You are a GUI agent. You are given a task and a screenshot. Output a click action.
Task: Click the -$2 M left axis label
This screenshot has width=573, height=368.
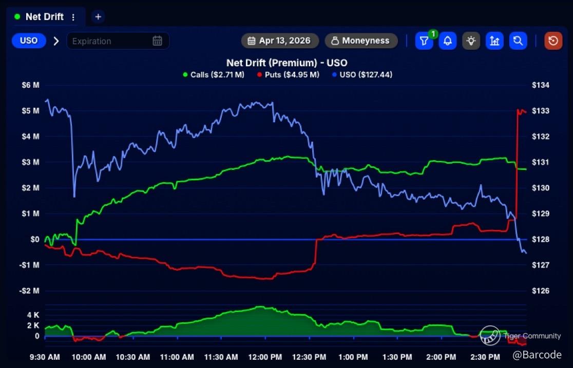tap(29, 291)
